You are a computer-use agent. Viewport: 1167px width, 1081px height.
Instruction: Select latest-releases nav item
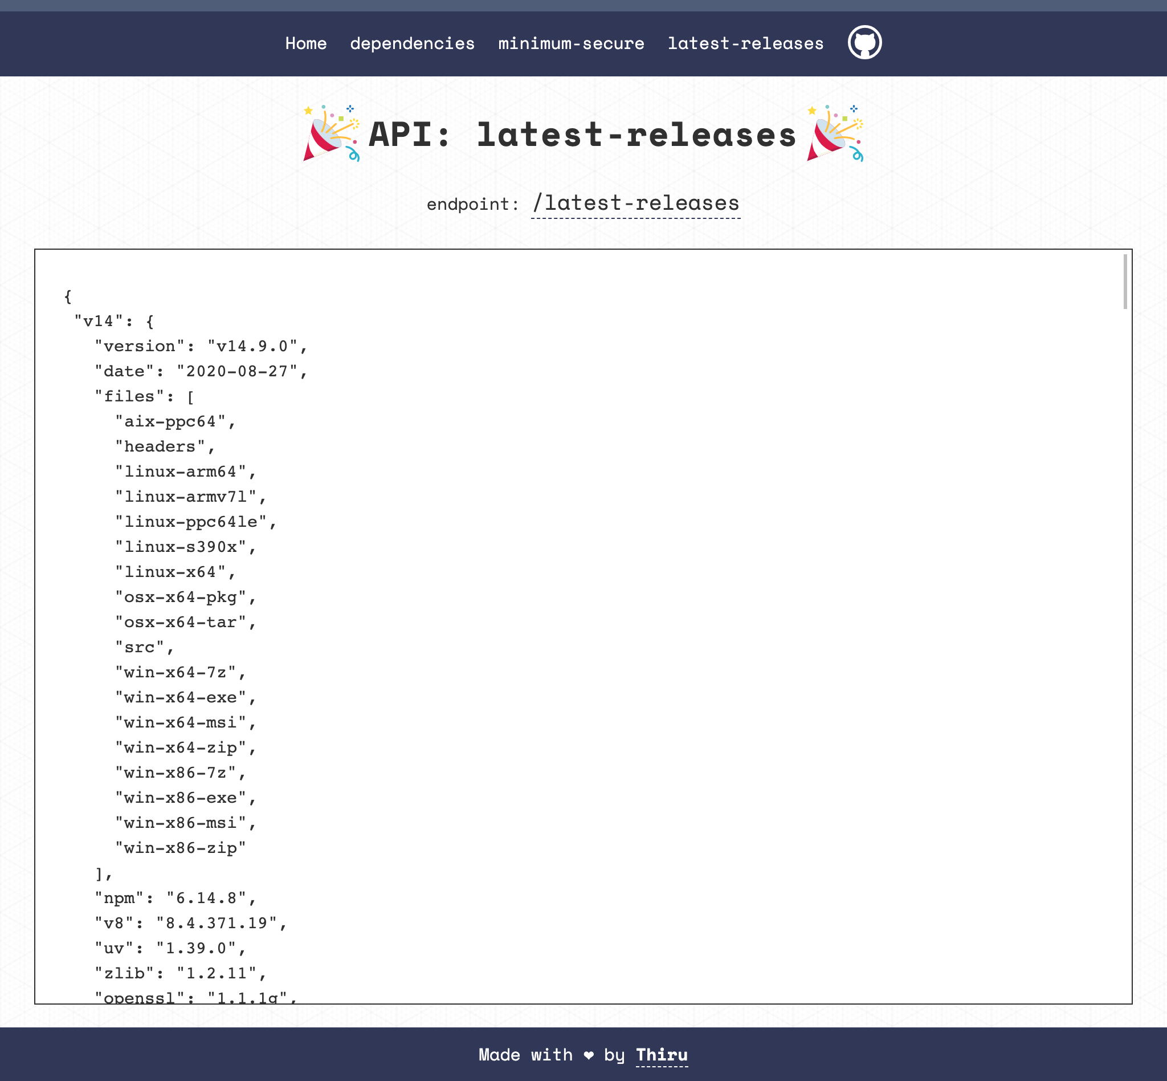[745, 43]
